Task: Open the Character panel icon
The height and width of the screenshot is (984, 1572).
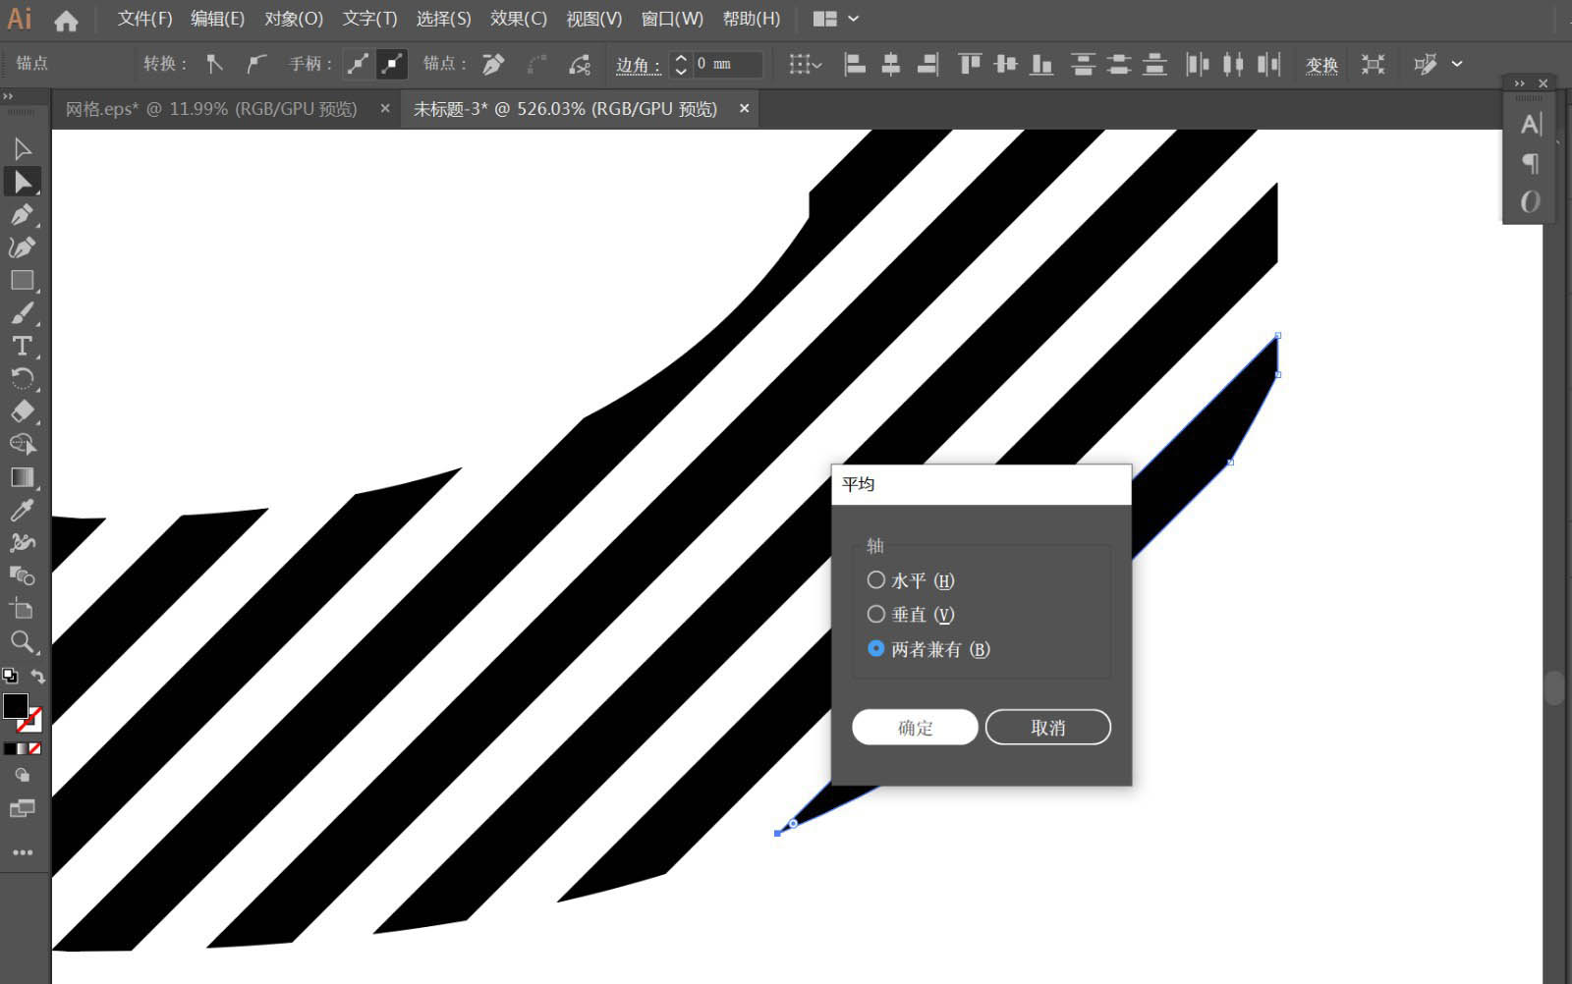Action: coord(1530,124)
